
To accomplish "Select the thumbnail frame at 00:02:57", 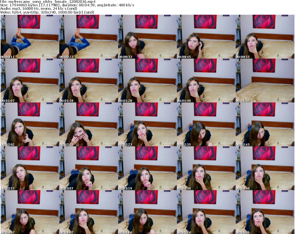I will tap(30, 168).
